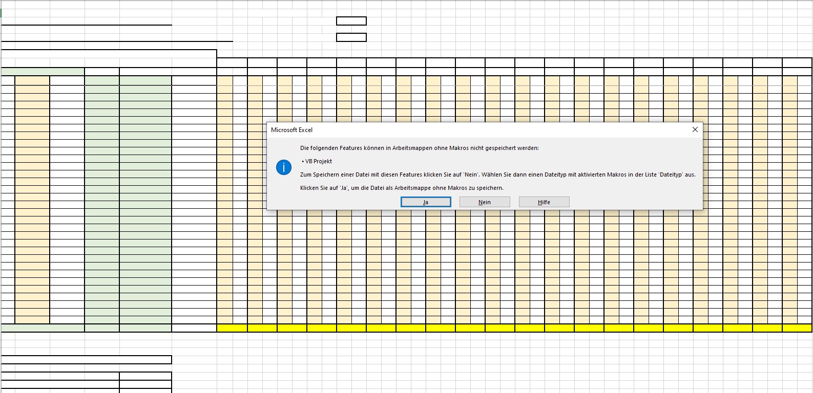Click the light green header cell above the left table

tap(43, 72)
